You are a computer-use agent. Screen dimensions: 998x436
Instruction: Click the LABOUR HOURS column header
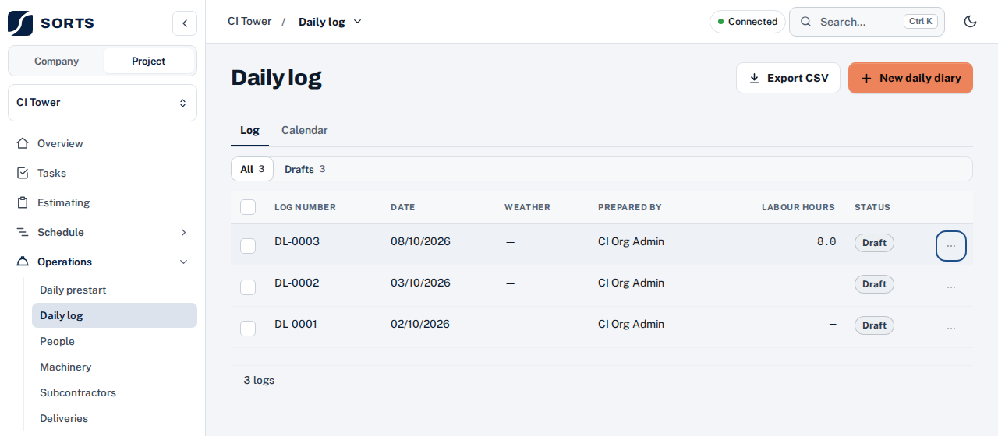click(798, 207)
